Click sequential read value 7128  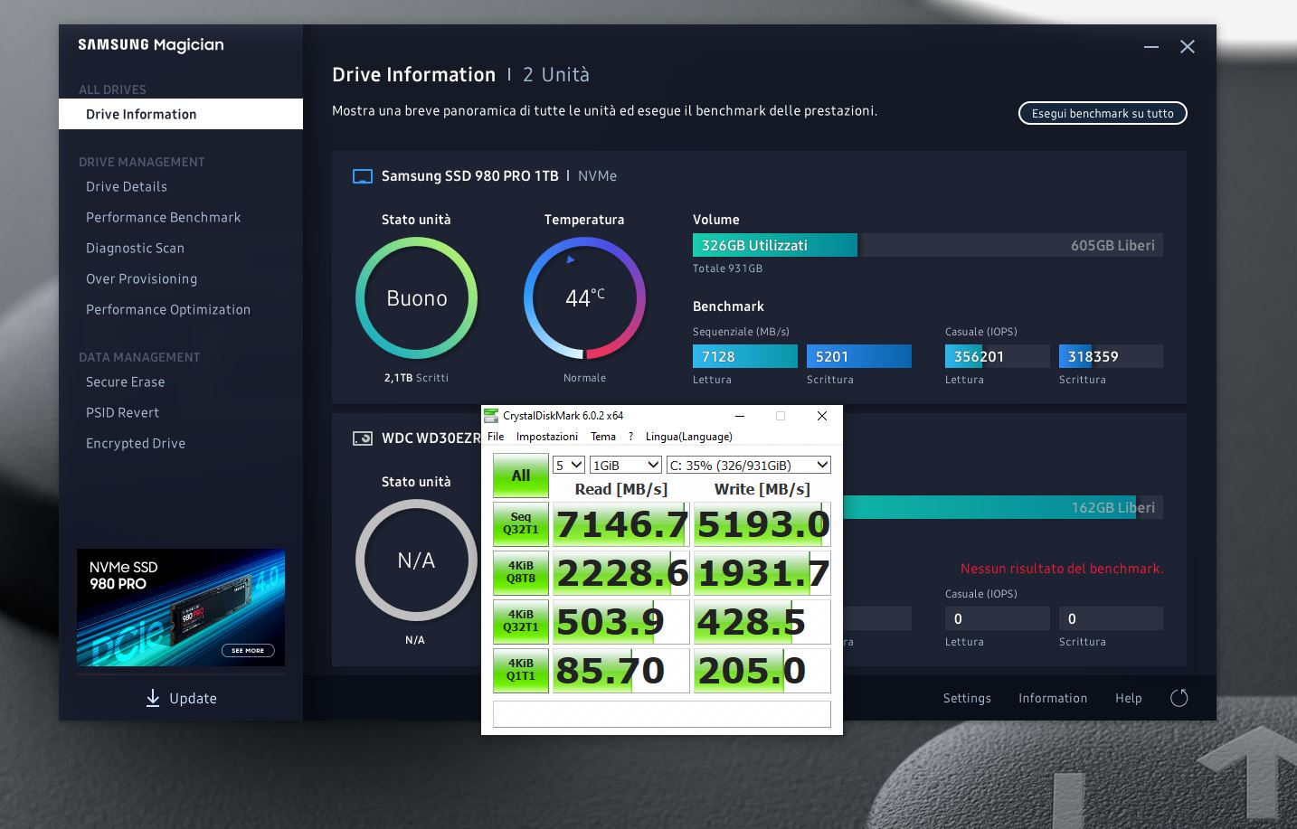tap(745, 356)
